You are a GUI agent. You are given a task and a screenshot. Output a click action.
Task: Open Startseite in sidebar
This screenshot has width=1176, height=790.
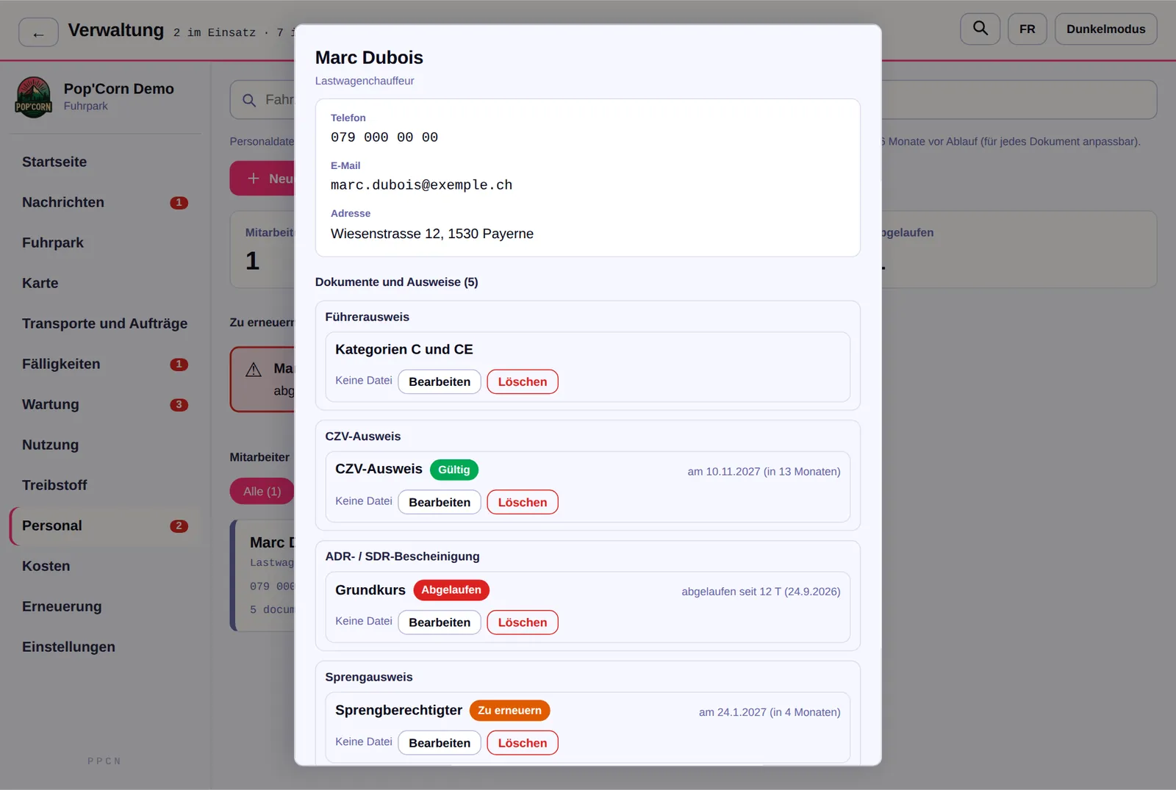(x=105, y=162)
